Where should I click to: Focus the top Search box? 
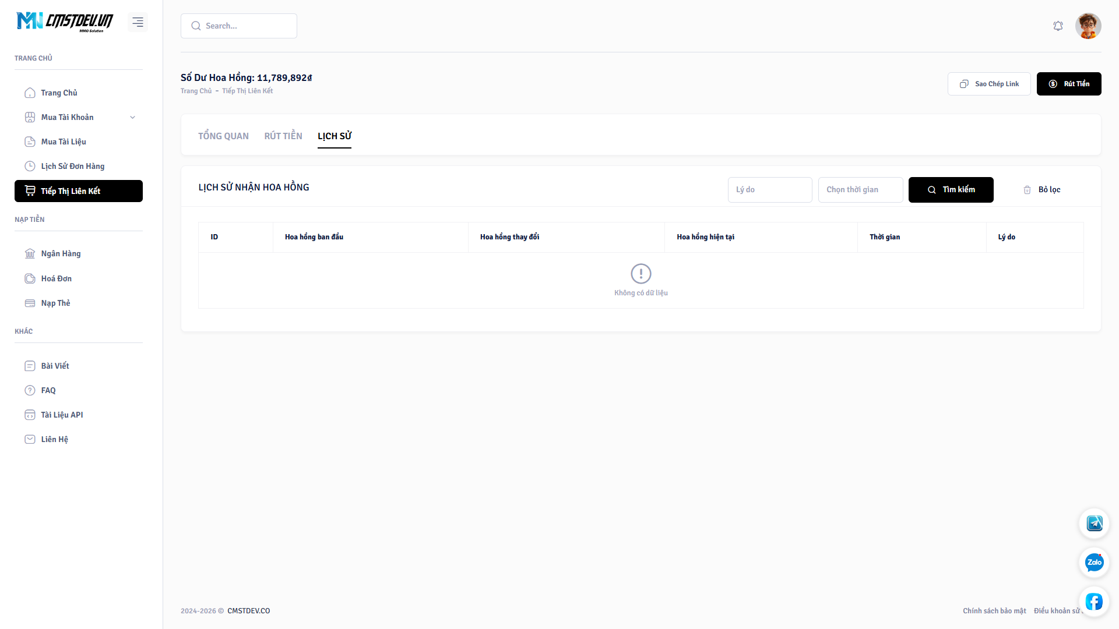239,26
